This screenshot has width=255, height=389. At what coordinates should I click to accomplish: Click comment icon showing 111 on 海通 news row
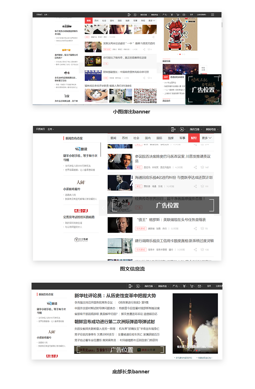(x=202, y=186)
